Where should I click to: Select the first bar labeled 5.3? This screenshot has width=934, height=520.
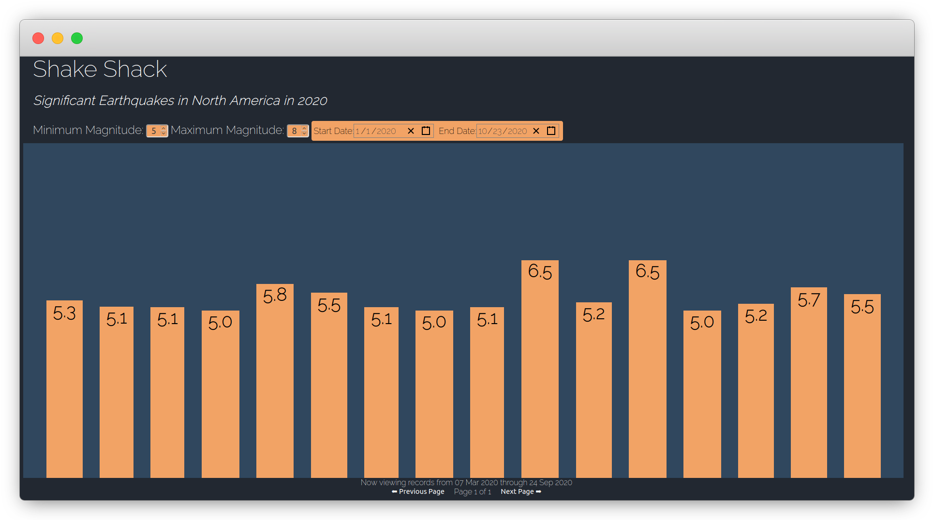point(64,389)
